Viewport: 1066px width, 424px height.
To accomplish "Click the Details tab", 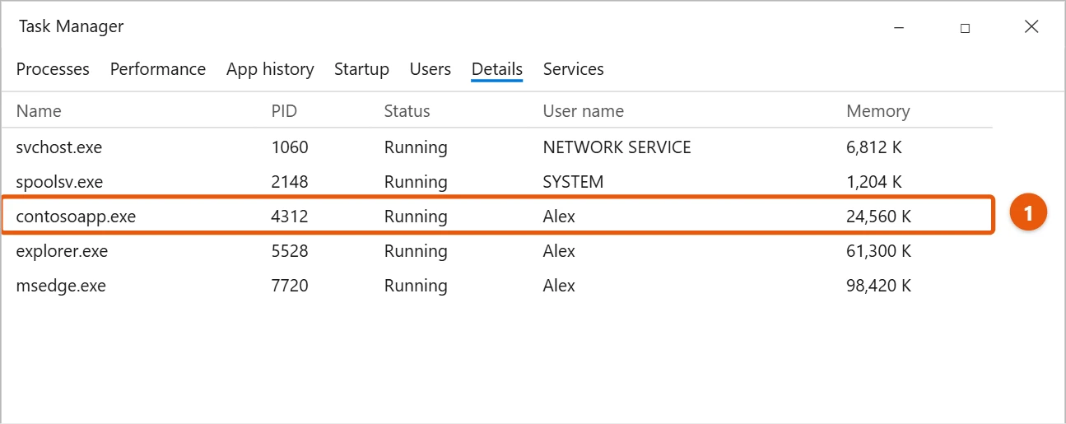I will (497, 69).
